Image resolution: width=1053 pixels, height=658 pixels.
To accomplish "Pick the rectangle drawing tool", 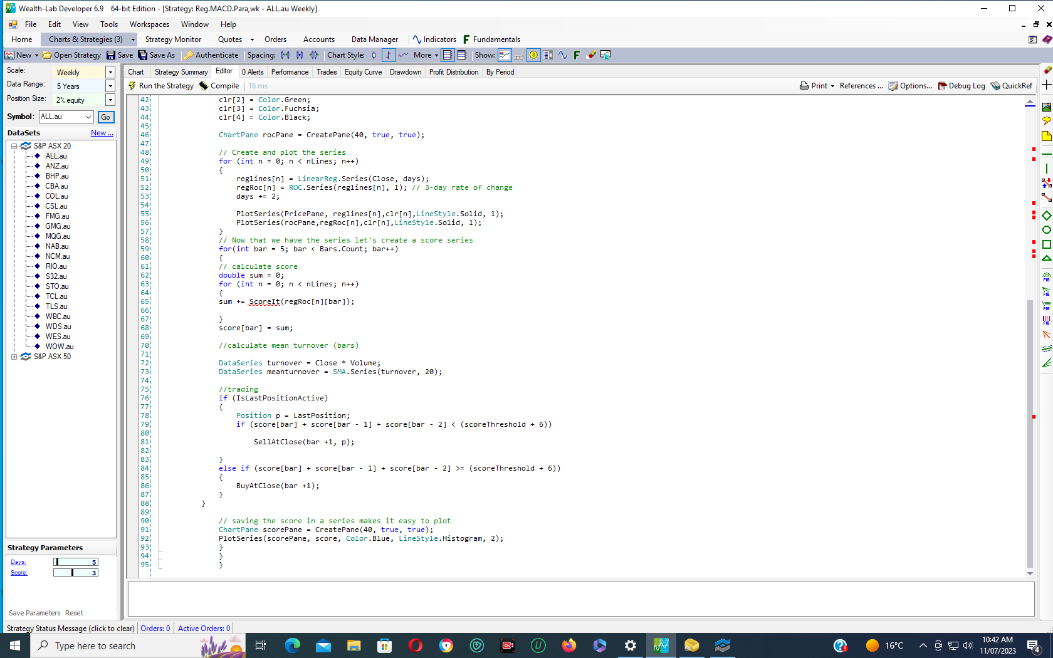I will [1046, 244].
